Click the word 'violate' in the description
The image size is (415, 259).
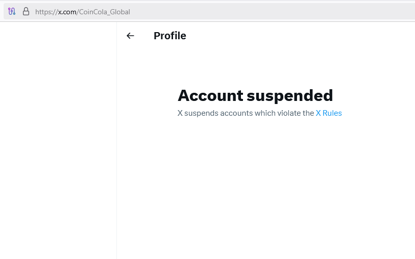288,113
